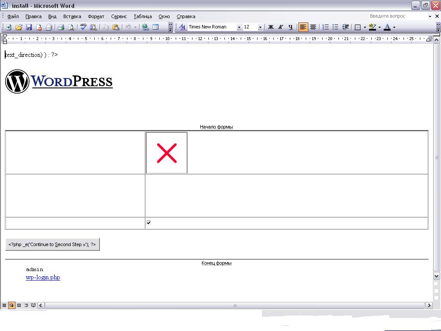
Task: Open the Формат menu
Action: (96, 16)
